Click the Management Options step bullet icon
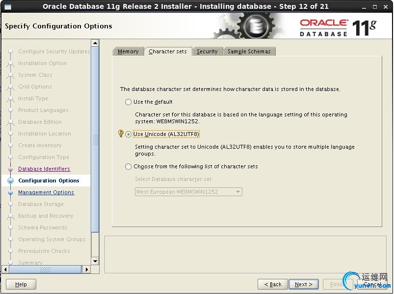Image resolution: width=394 pixels, height=294 pixels. (11, 193)
